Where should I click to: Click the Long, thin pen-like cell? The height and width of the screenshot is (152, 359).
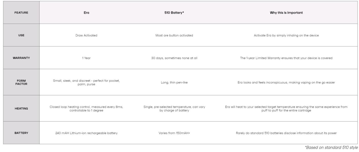[174, 82]
